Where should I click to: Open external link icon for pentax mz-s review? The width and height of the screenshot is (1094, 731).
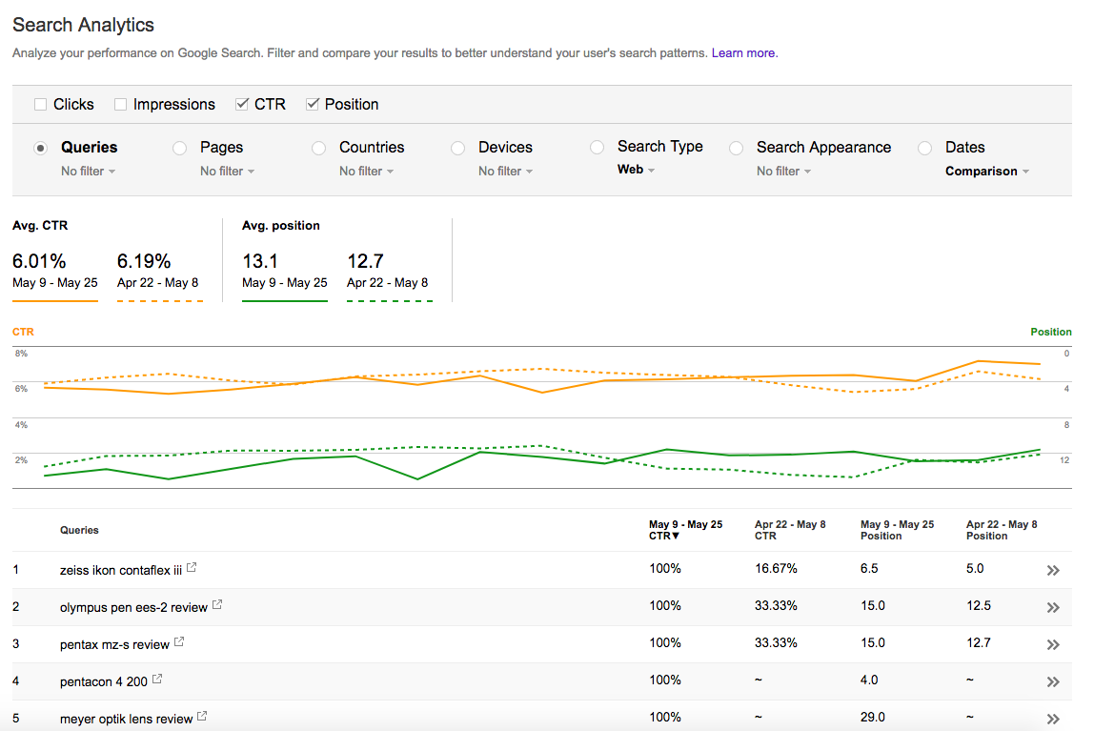pos(179,641)
